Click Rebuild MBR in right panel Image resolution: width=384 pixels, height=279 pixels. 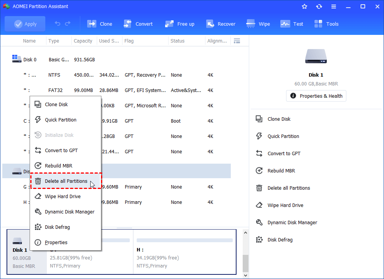(x=275, y=171)
